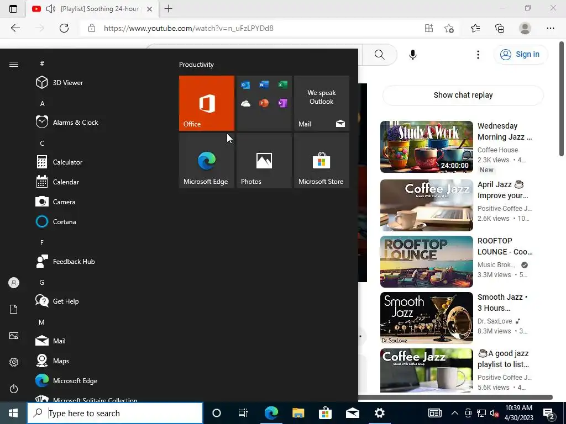Open Outlook icon in Office folder tile
Screen dimensions: 566x424
coord(245,85)
